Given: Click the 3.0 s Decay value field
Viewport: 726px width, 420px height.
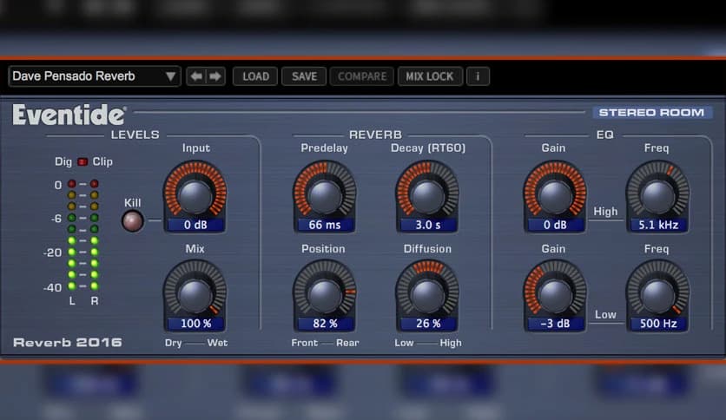Looking at the screenshot, I should [x=428, y=225].
